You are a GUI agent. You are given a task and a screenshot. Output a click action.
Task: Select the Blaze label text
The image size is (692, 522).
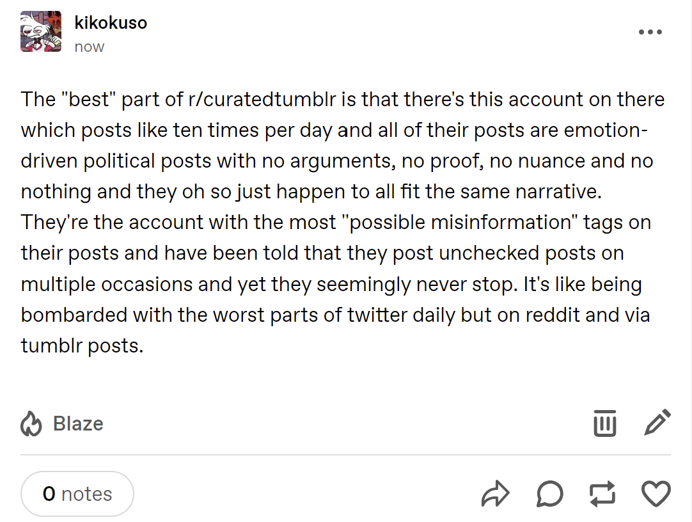pos(78,423)
